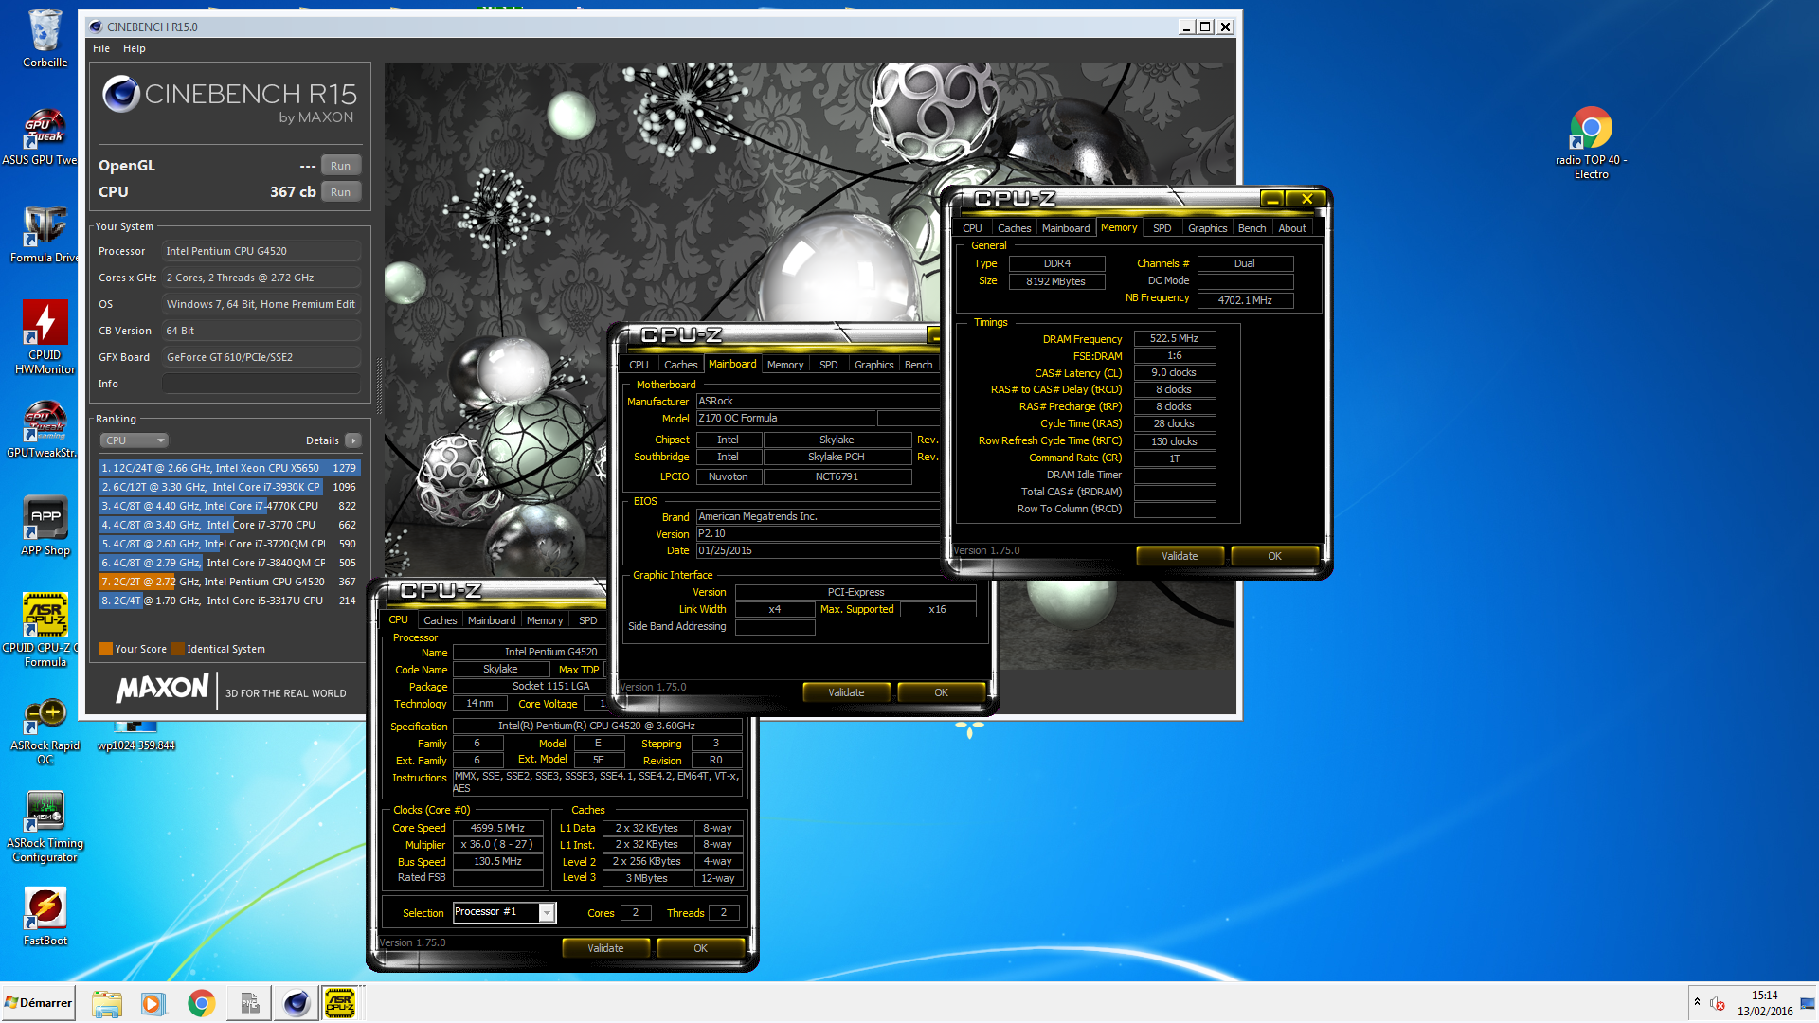The width and height of the screenshot is (1819, 1023).
Task: Switch to SPD tab in bottom CPU-Z window
Action: 587,620
